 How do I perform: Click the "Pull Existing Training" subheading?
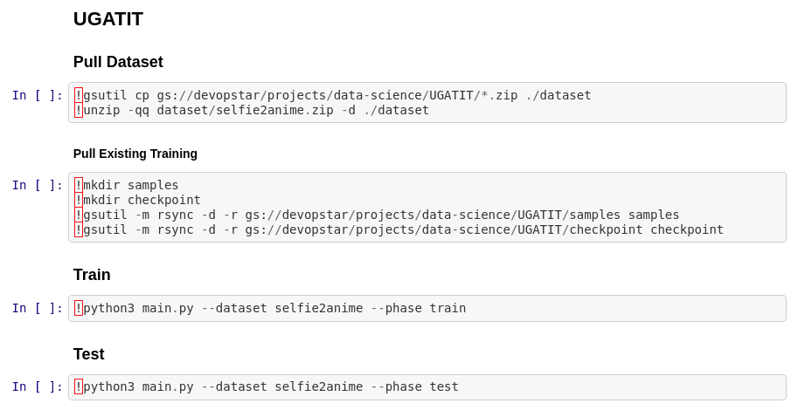coord(135,154)
